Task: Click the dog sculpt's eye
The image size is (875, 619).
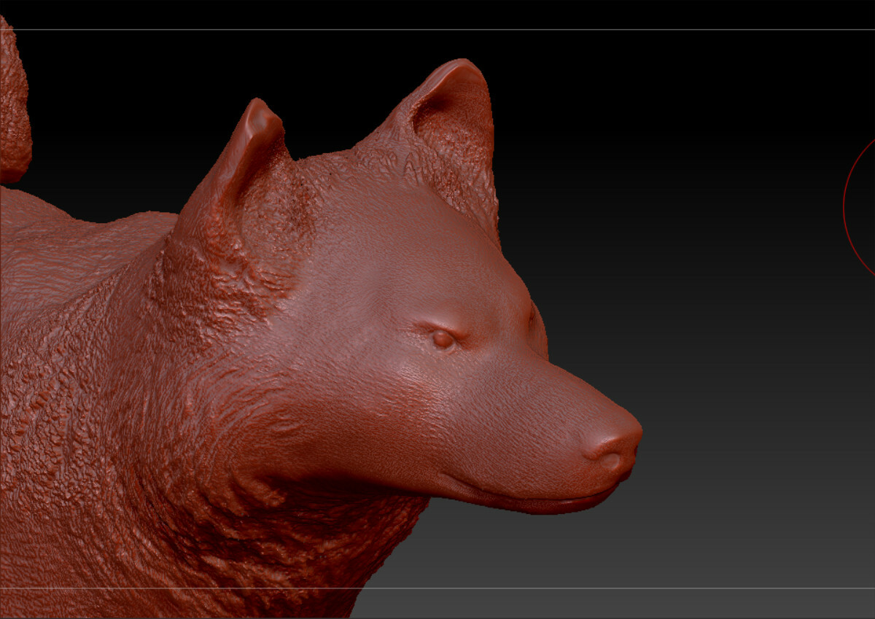Action: pyautogui.click(x=443, y=338)
